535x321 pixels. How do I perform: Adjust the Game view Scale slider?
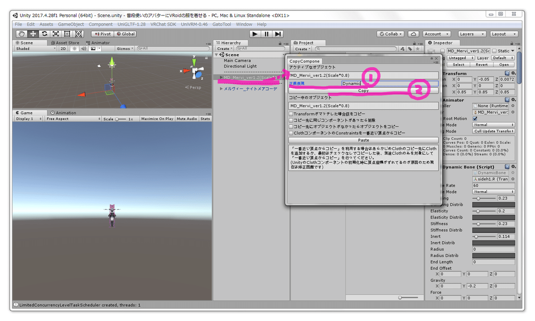pyautogui.click(x=120, y=119)
